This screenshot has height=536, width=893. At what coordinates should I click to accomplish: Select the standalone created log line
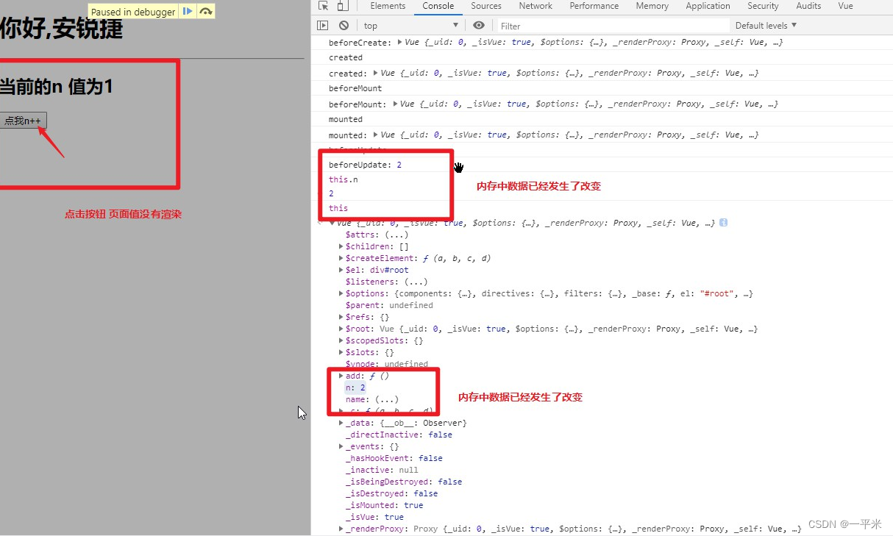pos(346,57)
